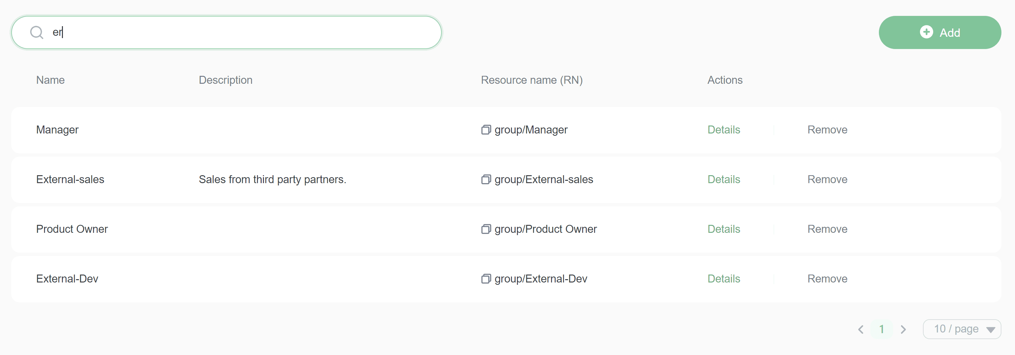The image size is (1015, 355).
Task: Show Details for External-Dev group
Action: (x=724, y=279)
